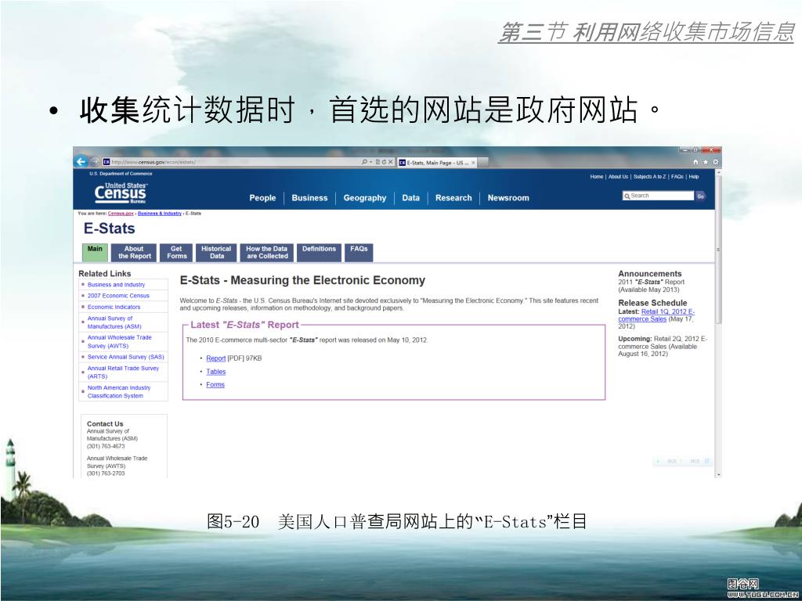Click the browser Back arrow button

pos(81,161)
